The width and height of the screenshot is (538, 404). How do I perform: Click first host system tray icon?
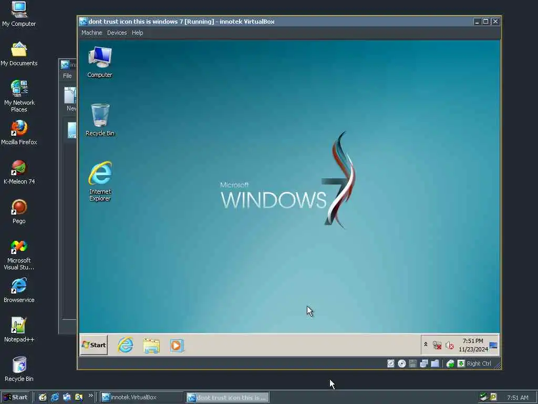tap(484, 397)
